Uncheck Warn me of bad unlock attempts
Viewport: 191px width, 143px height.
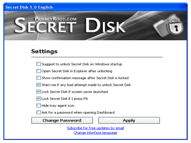click(x=39, y=85)
